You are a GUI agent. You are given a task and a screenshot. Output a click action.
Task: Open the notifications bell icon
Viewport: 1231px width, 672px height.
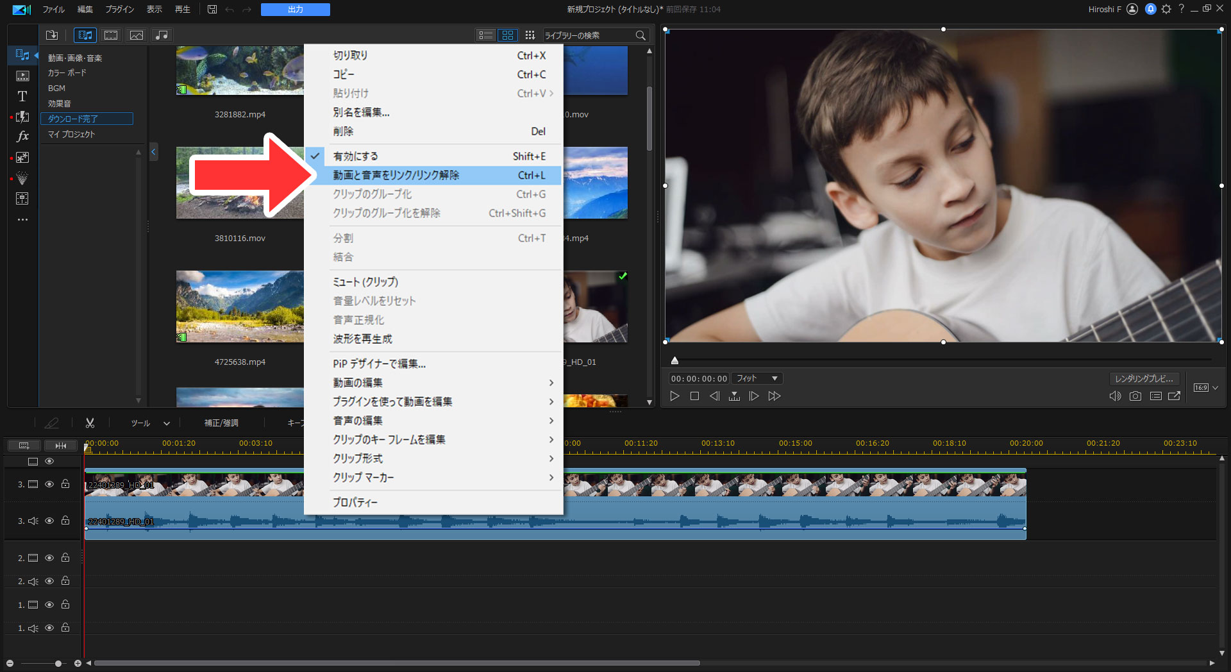1151,9
